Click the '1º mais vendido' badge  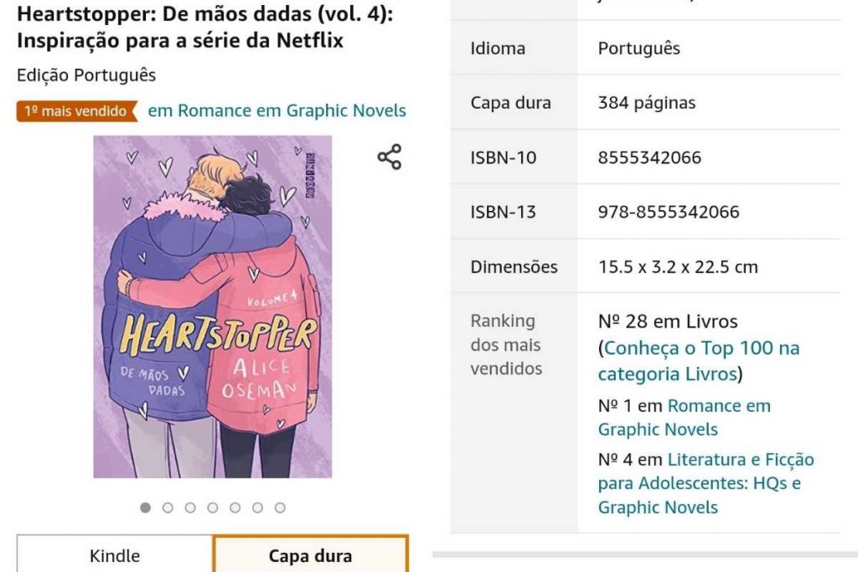pyautogui.click(x=76, y=111)
